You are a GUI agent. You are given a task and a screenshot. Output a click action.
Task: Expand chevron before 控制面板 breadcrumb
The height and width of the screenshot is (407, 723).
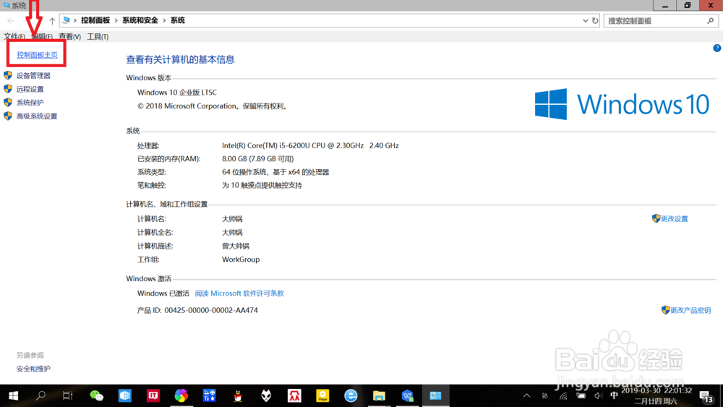click(x=75, y=20)
